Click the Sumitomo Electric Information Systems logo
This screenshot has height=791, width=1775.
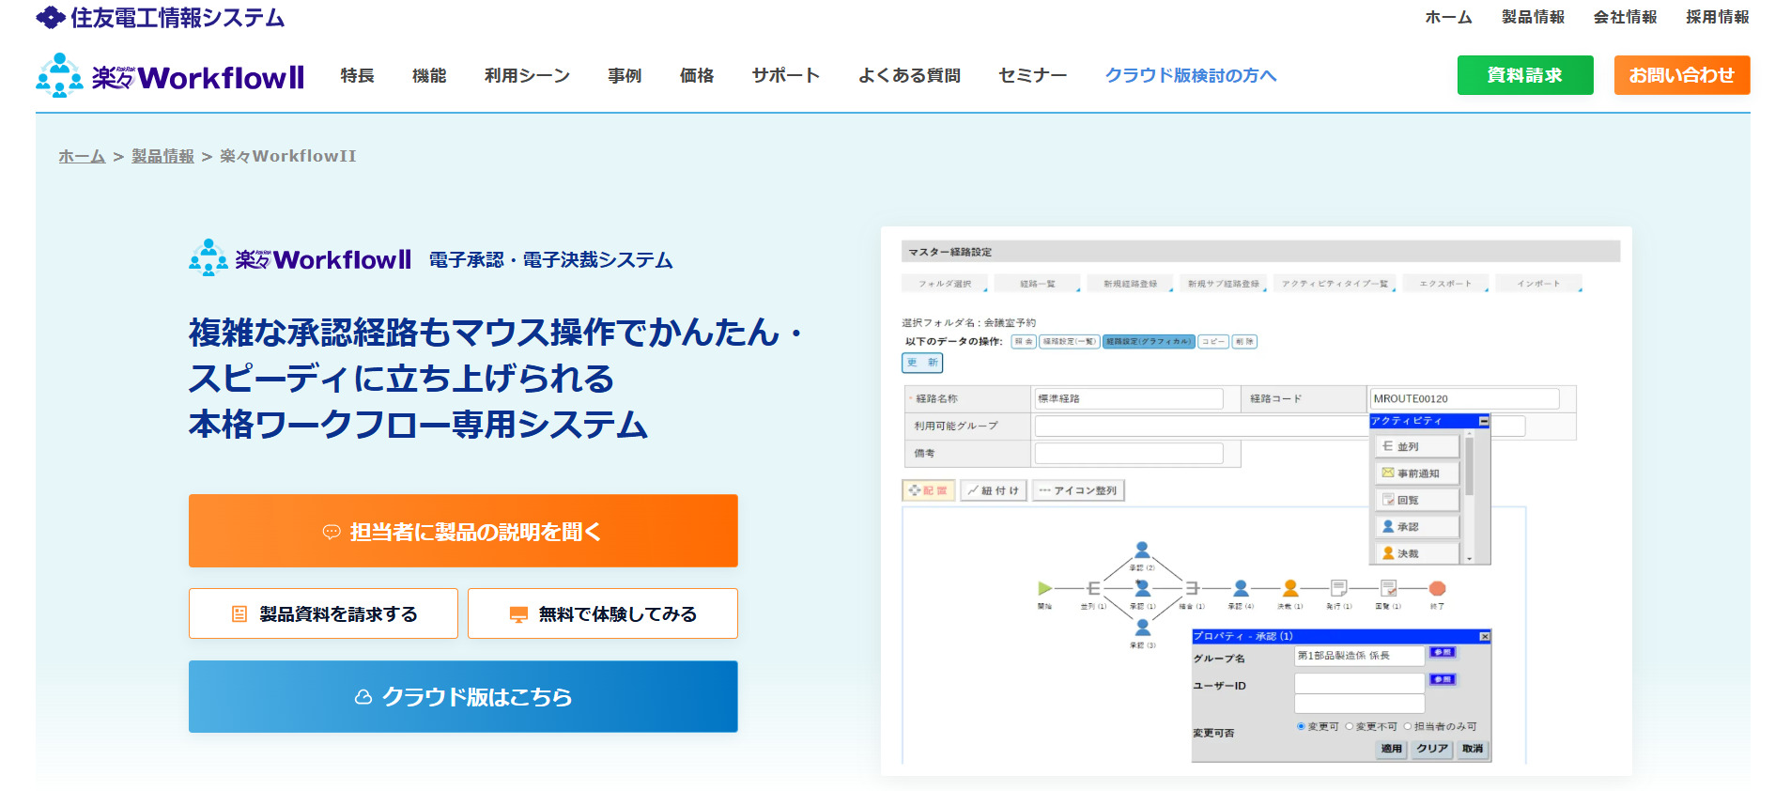point(160,17)
